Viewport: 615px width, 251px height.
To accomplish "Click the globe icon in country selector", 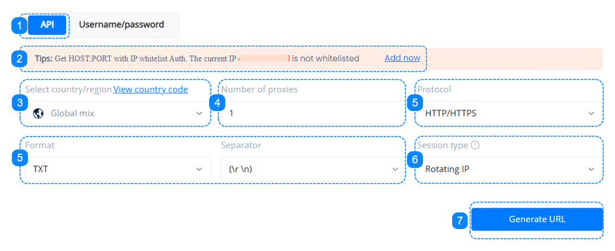I will [x=39, y=113].
